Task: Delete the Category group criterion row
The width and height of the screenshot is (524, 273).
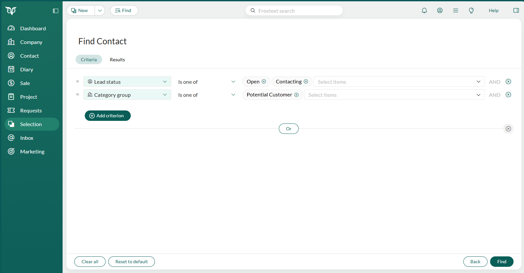Action: [x=508, y=94]
